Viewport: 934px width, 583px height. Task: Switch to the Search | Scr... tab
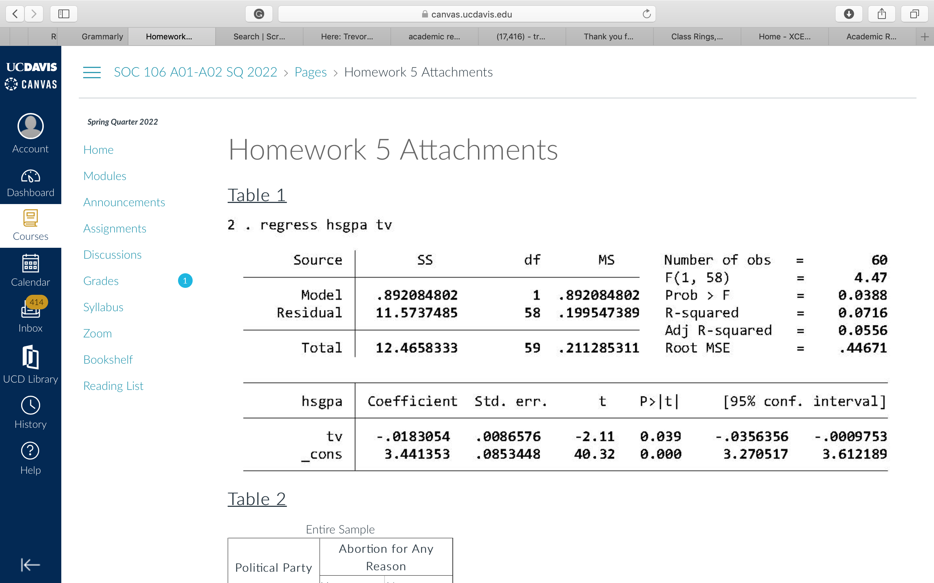coord(259,37)
